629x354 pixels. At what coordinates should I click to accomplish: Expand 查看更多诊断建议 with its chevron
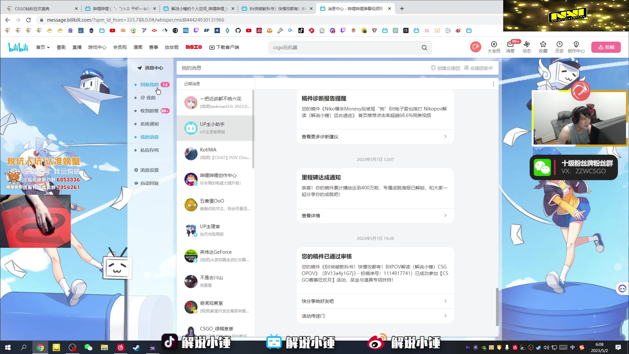[x=445, y=136]
